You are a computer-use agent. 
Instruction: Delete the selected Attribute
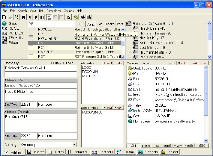(x=119, y=63)
